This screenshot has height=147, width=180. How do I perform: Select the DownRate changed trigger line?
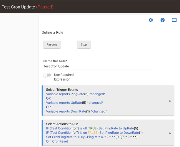click(x=76, y=111)
